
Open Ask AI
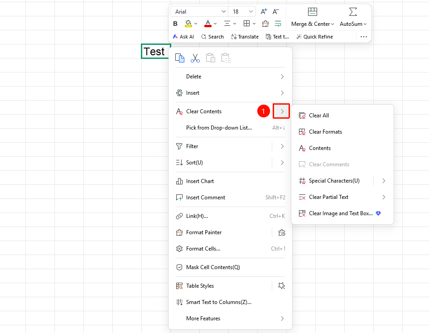coord(183,37)
